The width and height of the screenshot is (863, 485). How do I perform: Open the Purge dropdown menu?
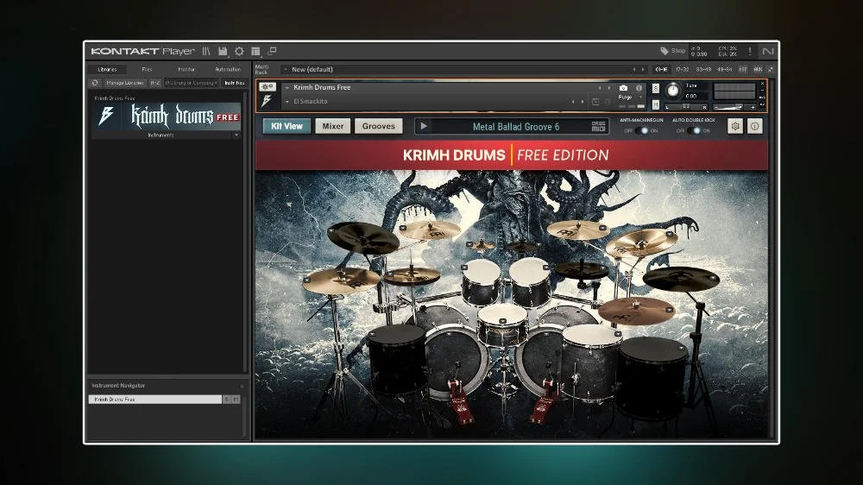pos(640,97)
